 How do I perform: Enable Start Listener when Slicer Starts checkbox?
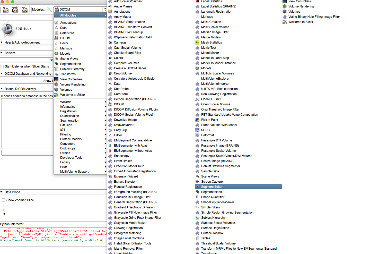(2, 66)
